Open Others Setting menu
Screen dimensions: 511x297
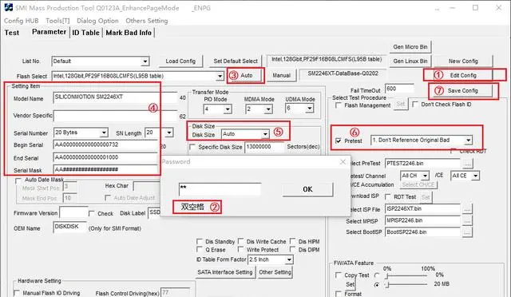(147, 21)
